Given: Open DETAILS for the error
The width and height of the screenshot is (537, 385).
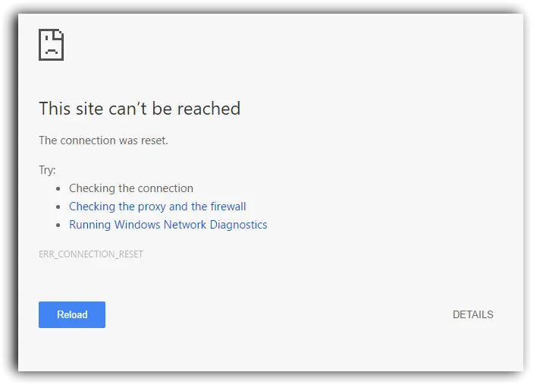Looking at the screenshot, I should (x=473, y=314).
